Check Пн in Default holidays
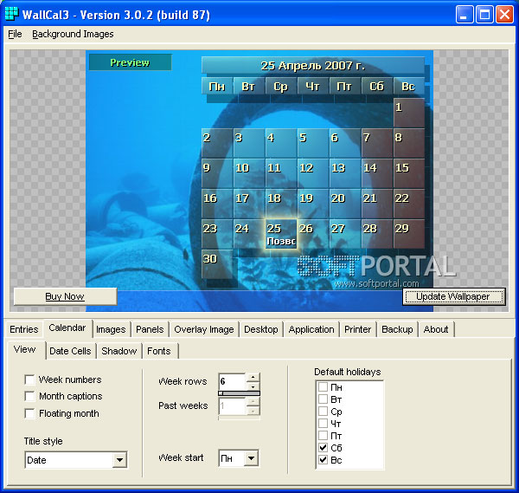The image size is (519, 493). tap(323, 387)
